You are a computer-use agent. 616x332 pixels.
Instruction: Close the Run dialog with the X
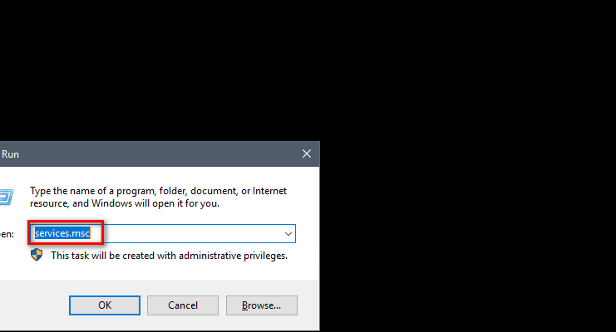pyautogui.click(x=307, y=154)
